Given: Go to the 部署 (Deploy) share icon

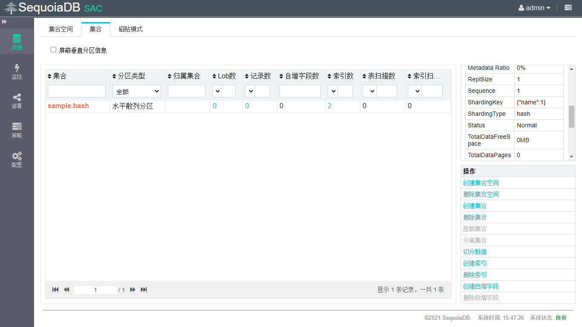Looking at the screenshot, I should tap(17, 100).
